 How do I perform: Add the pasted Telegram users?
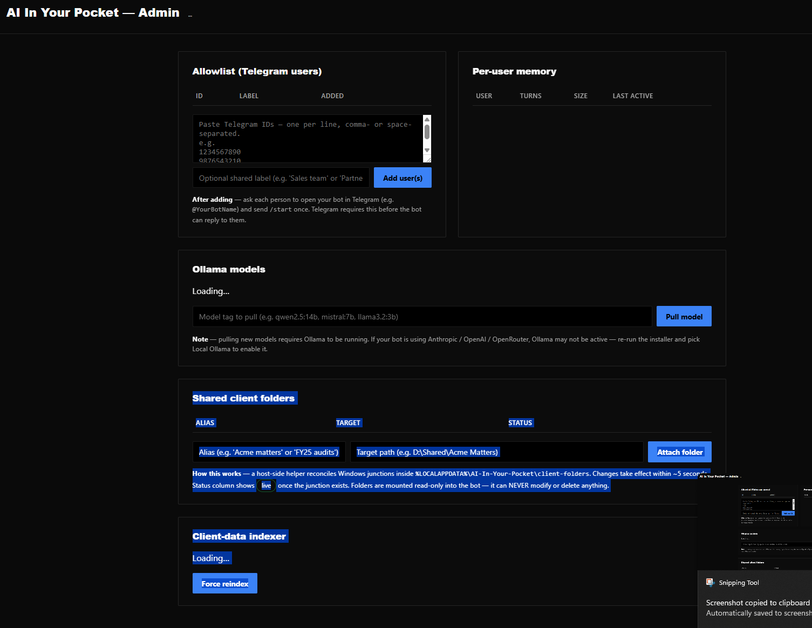[402, 178]
